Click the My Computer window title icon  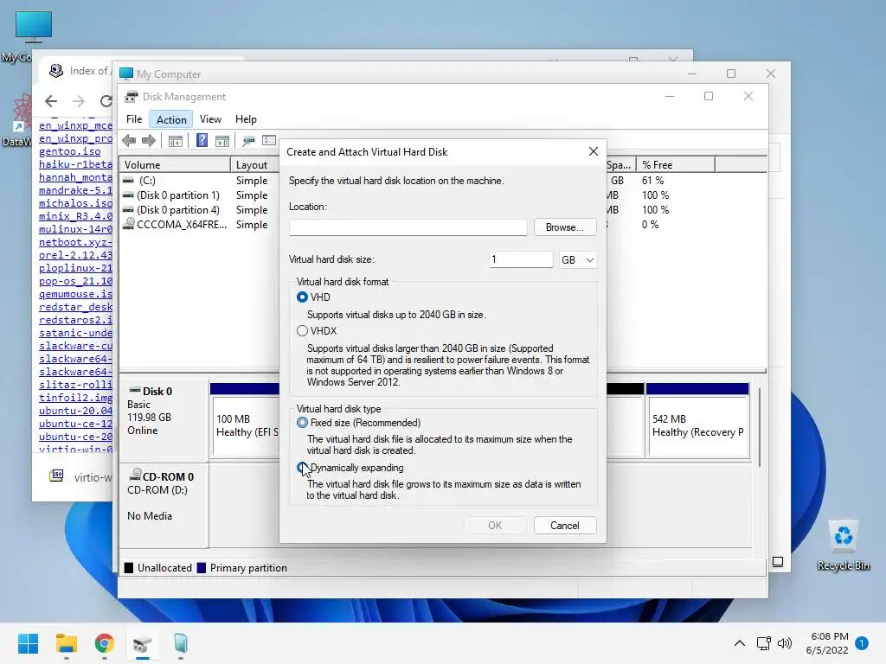click(x=126, y=74)
